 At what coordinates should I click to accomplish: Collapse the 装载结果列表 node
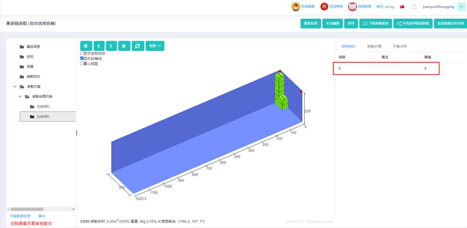(20, 97)
